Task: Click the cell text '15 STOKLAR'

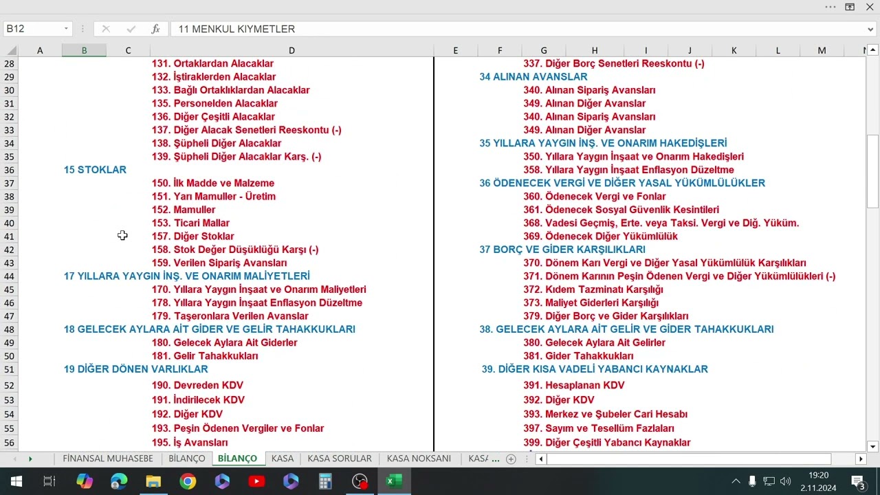Action: (x=95, y=170)
